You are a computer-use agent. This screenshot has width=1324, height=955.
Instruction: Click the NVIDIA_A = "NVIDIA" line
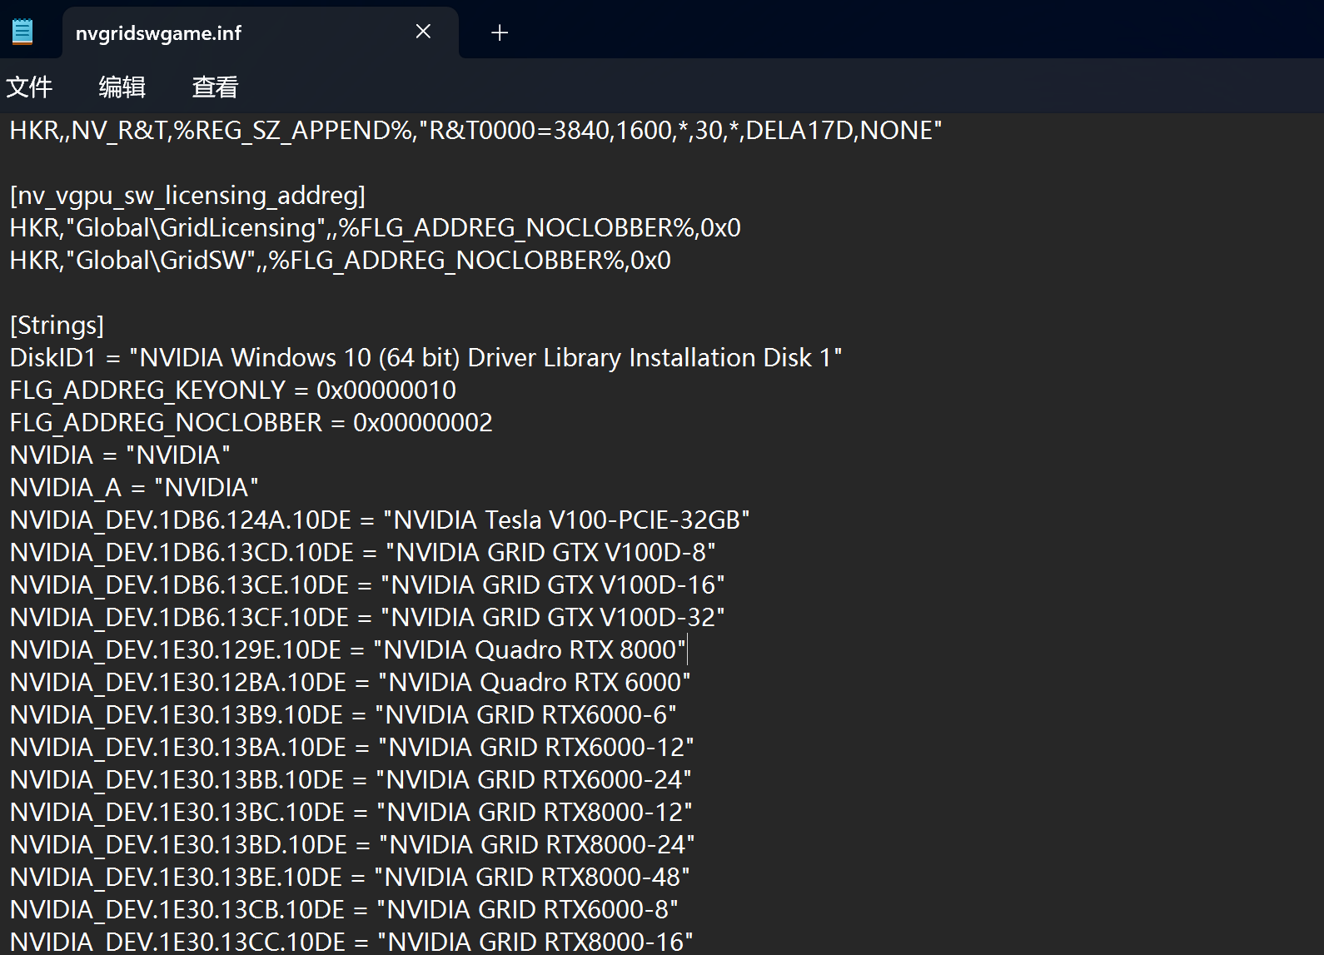tap(134, 488)
